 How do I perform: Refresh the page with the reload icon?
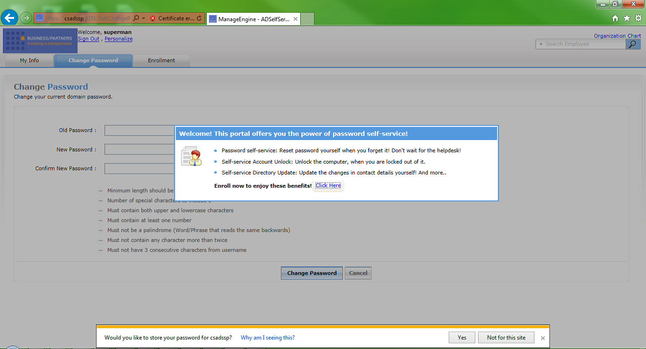pos(199,18)
